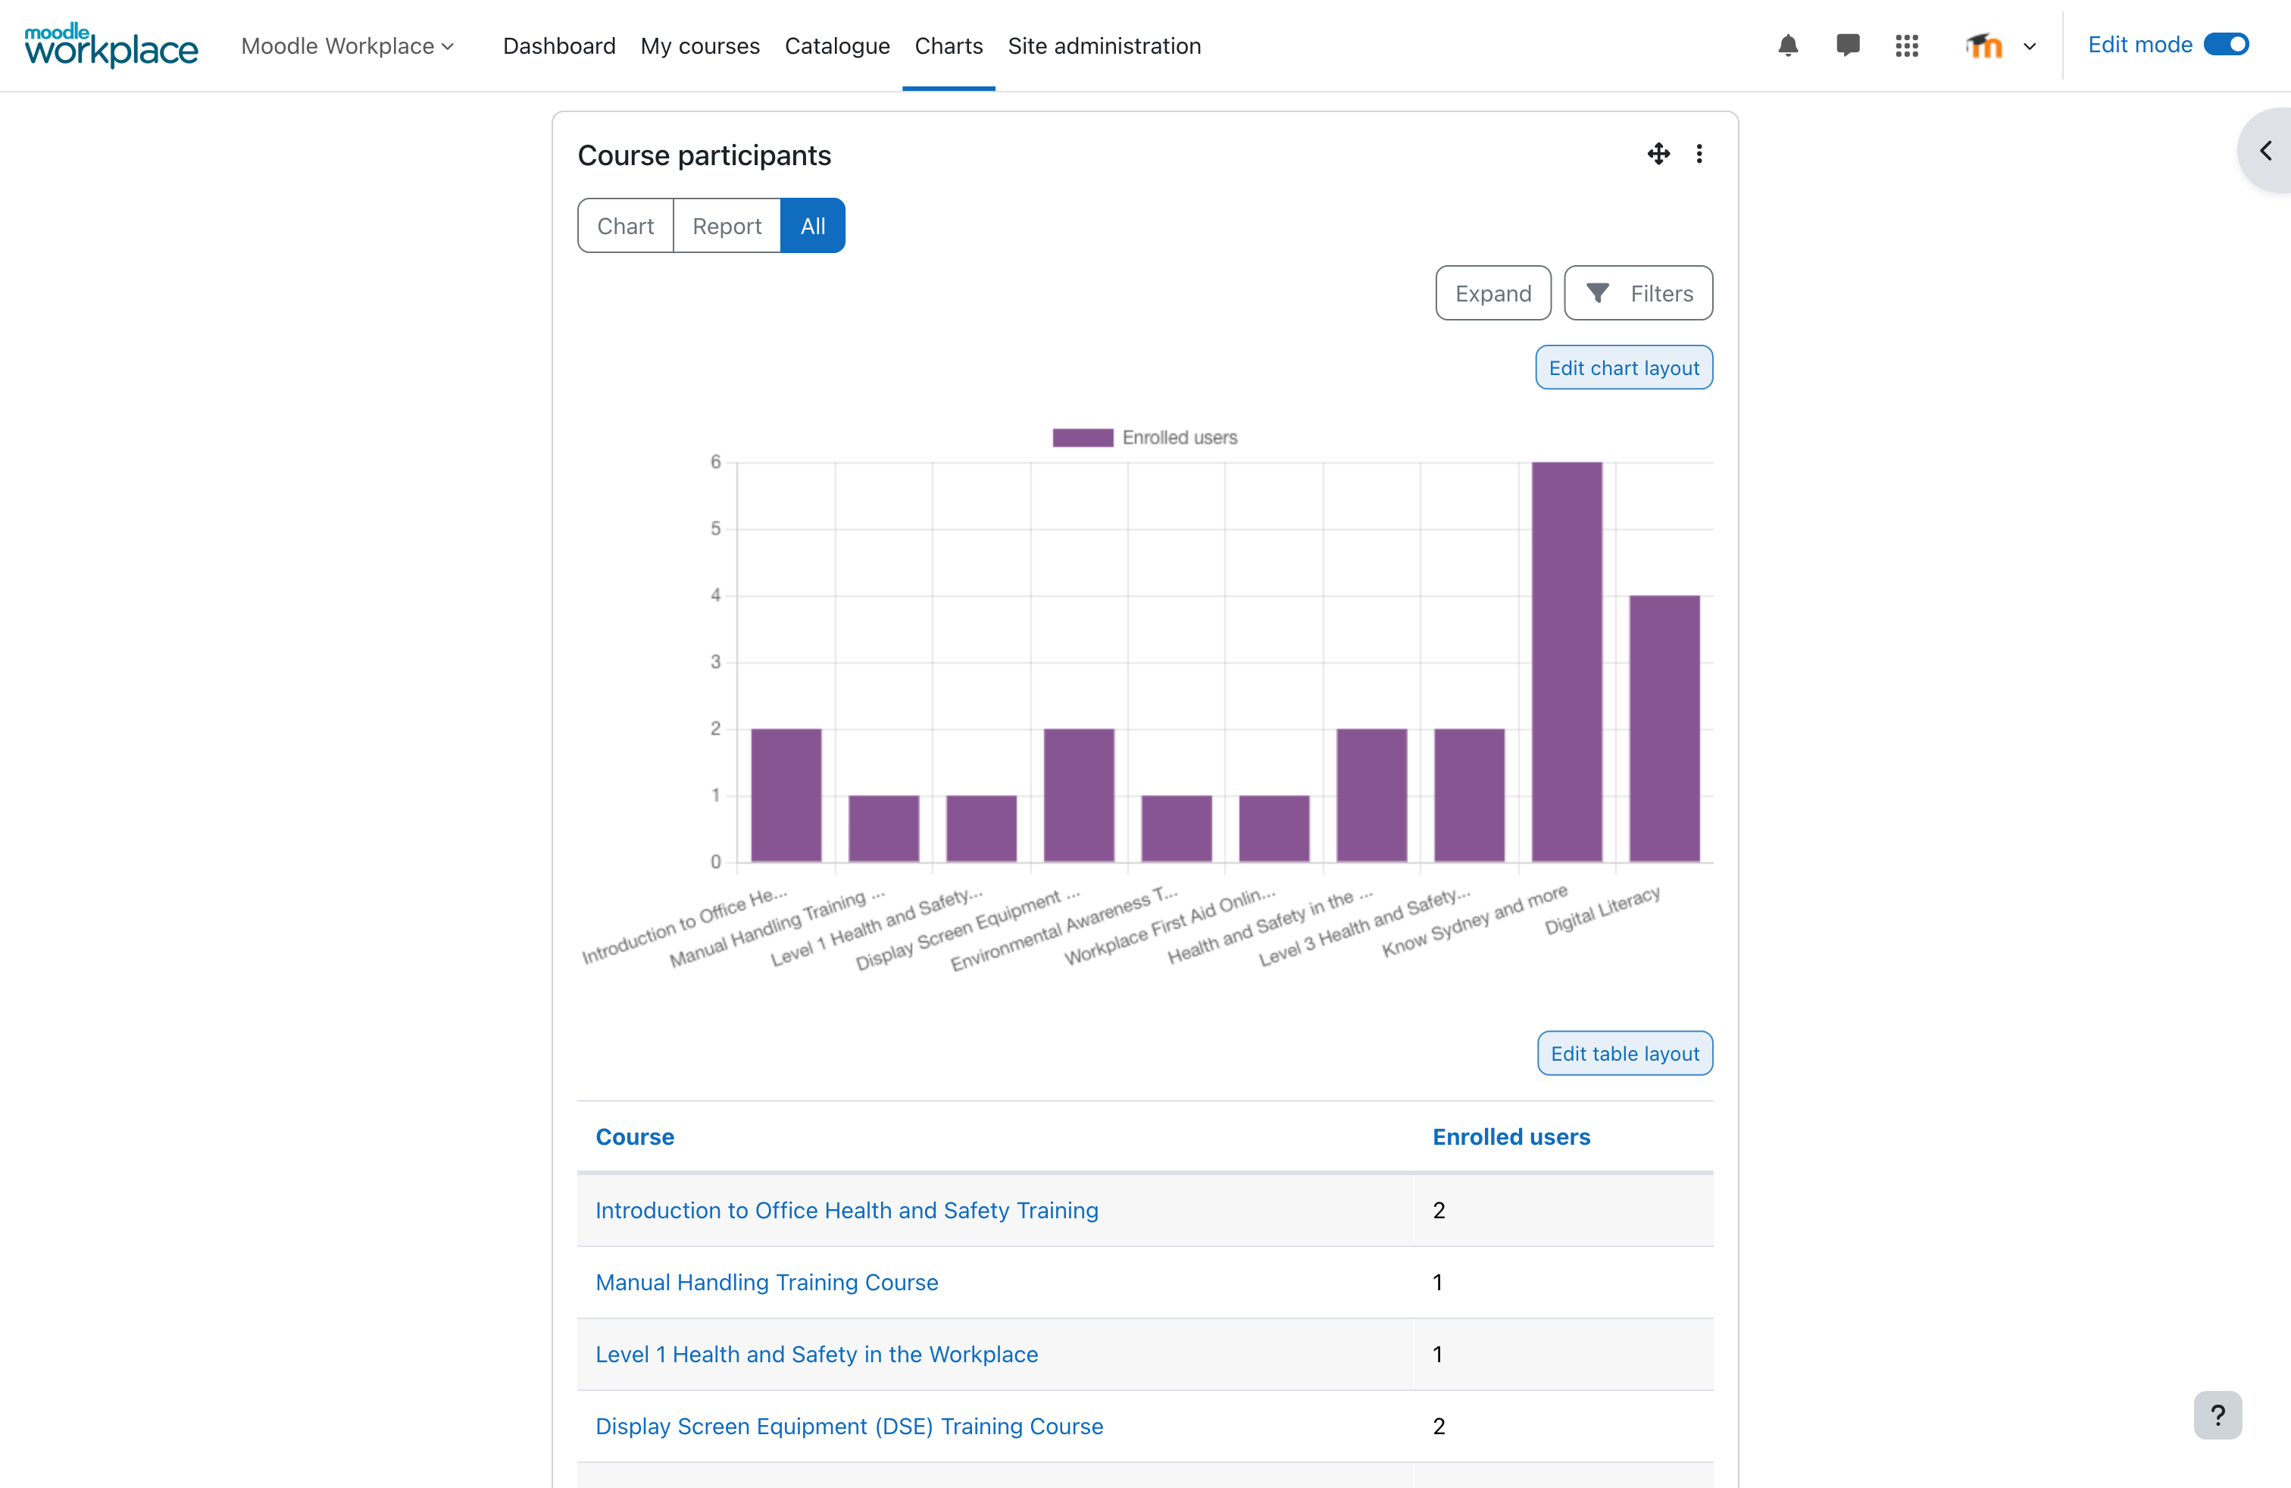The height and width of the screenshot is (1488, 2291).
Task: Select the All view option
Action: pos(812,225)
